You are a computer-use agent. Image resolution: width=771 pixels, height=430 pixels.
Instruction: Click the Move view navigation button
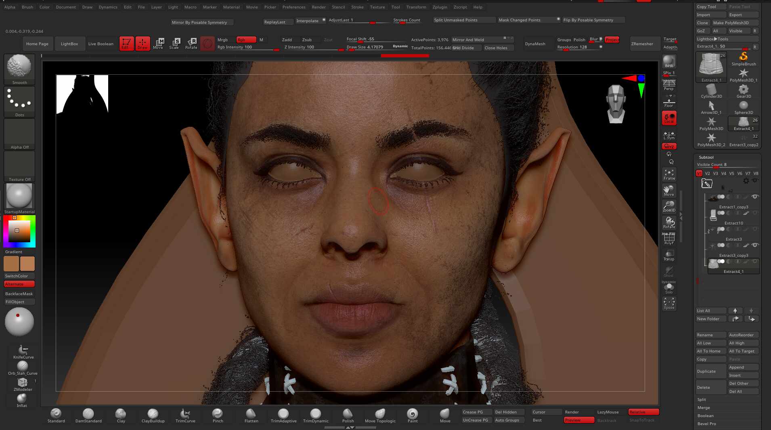669,191
